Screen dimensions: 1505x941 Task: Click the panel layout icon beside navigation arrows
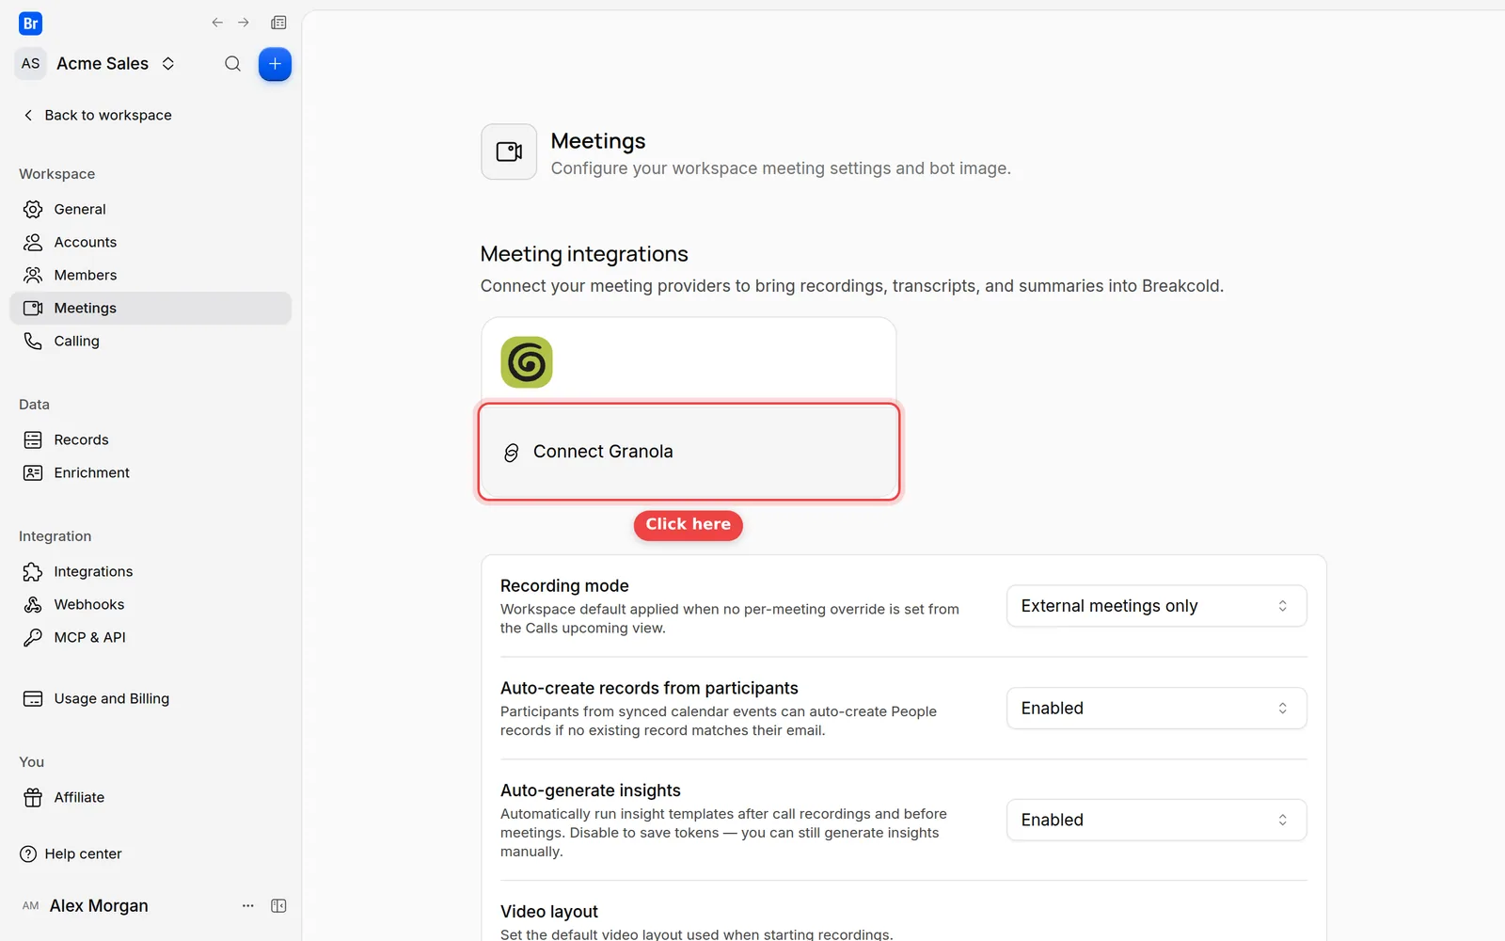point(278,23)
